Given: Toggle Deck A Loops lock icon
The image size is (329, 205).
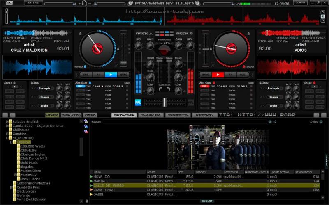Looking at the screenshot, I should point(14,83).
